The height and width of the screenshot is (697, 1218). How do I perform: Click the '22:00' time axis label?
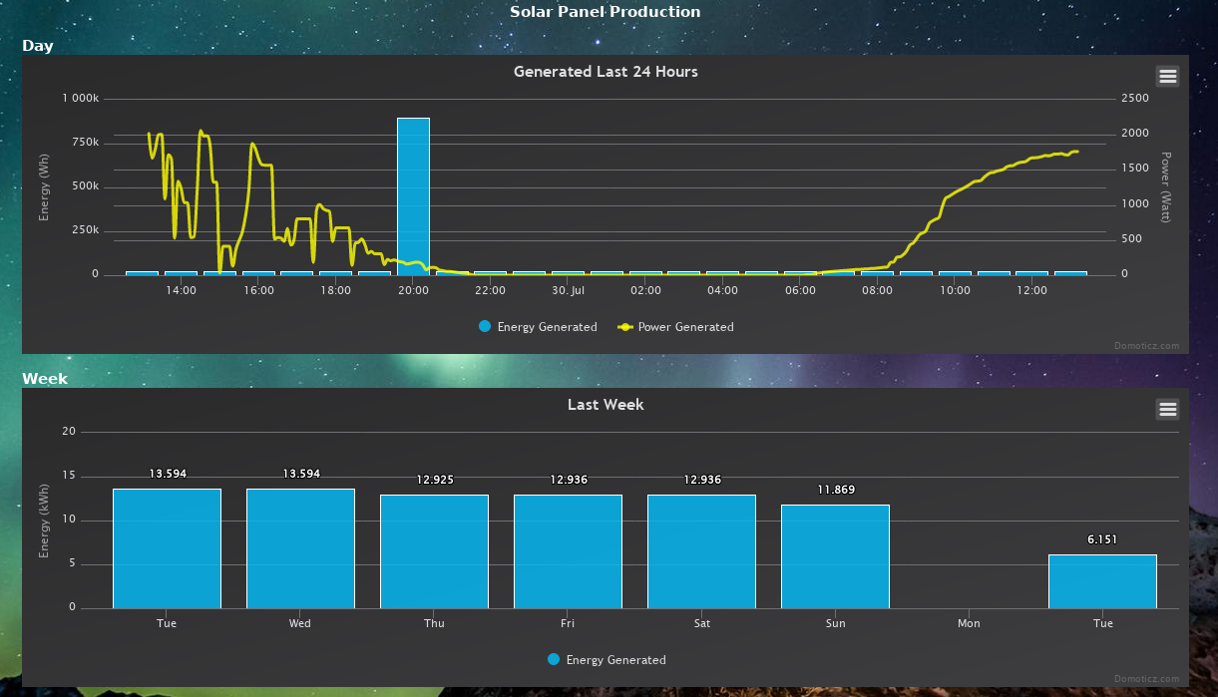click(x=490, y=290)
